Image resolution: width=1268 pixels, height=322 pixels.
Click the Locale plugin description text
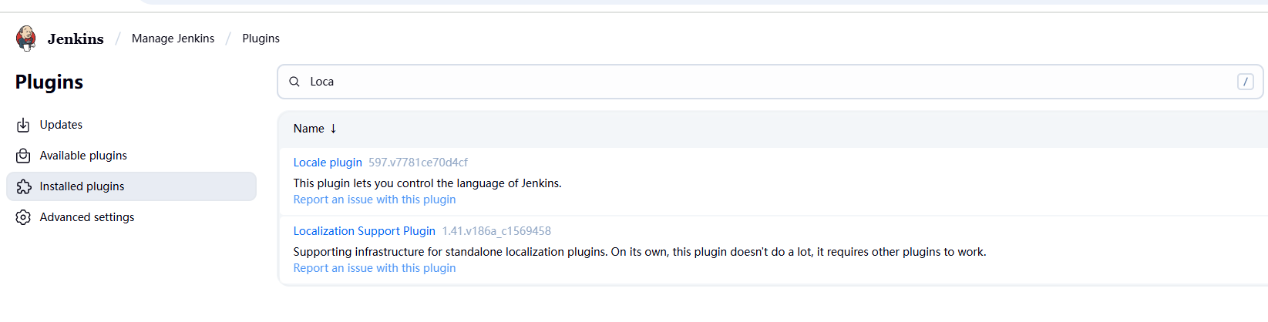(427, 183)
